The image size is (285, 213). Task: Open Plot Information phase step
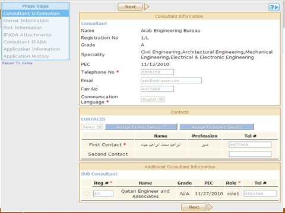point(23,28)
